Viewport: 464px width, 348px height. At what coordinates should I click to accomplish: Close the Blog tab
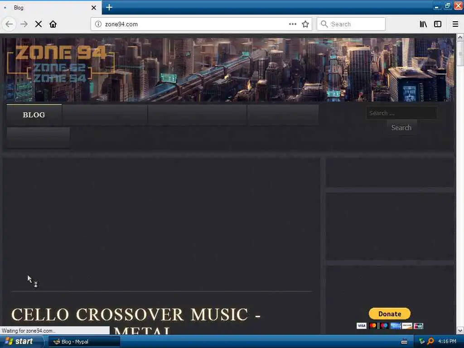point(94,8)
